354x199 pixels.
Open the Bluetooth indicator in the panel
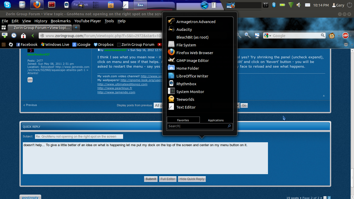[274, 5]
